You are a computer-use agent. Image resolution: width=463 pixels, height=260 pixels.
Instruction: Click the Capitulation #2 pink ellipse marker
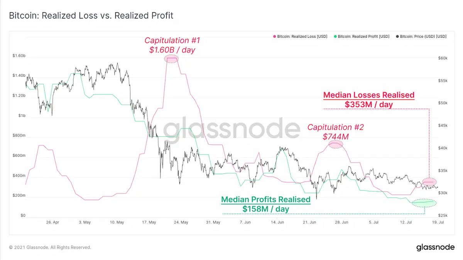335,144
